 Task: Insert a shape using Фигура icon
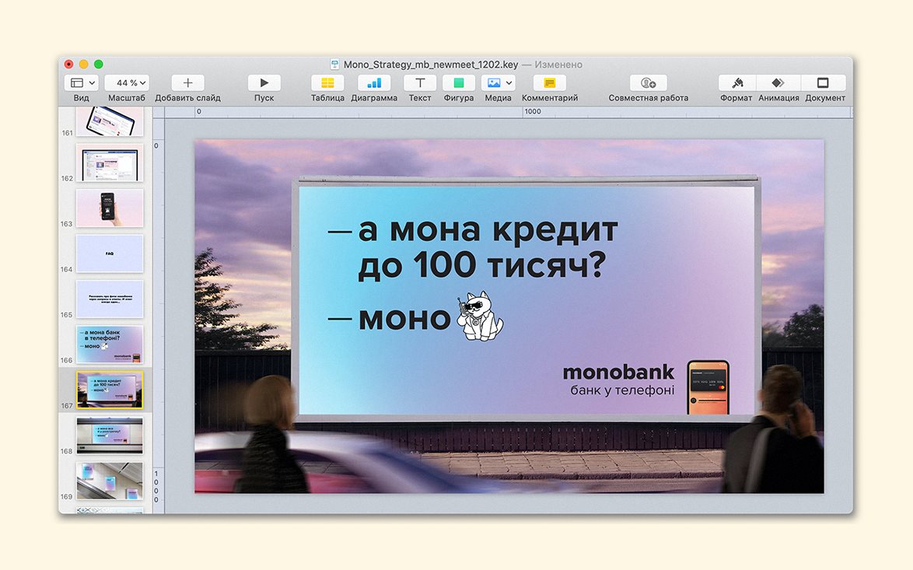click(x=459, y=82)
